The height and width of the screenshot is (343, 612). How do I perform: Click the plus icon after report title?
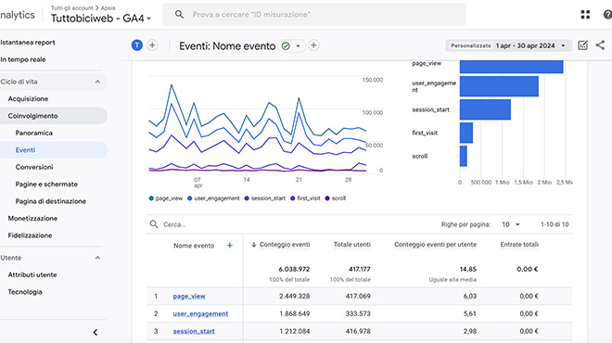pyautogui.click(x=313, y=45)
